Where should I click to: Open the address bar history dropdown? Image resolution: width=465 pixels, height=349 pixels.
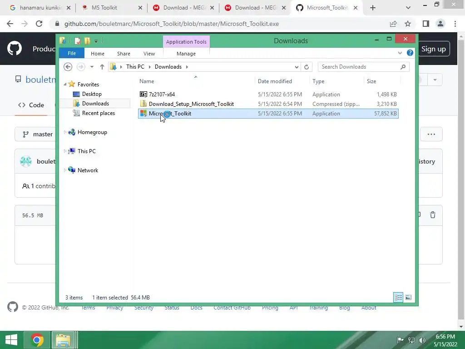click(297, 67)
